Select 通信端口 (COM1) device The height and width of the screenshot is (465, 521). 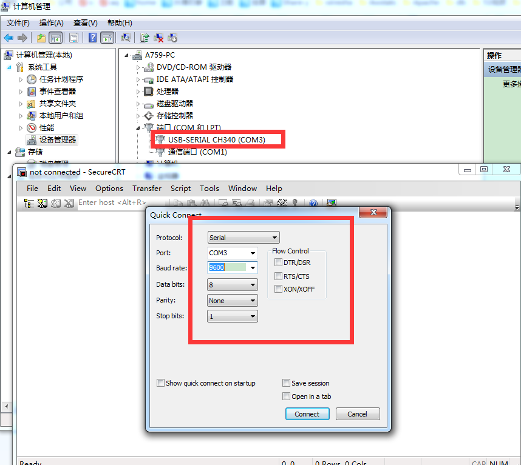coord(197,152)
